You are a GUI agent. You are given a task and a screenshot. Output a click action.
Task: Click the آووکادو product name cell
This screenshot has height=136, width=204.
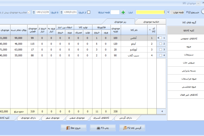pos(134,50)
